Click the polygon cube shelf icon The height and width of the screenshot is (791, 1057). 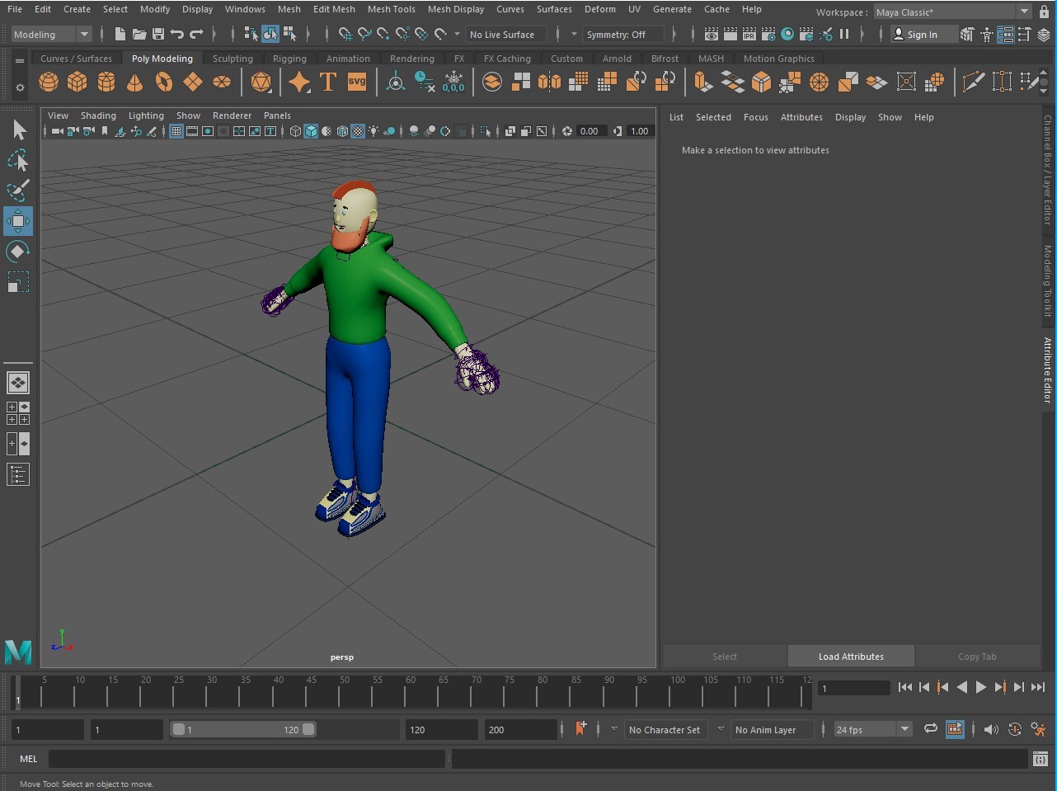point(78,82)
